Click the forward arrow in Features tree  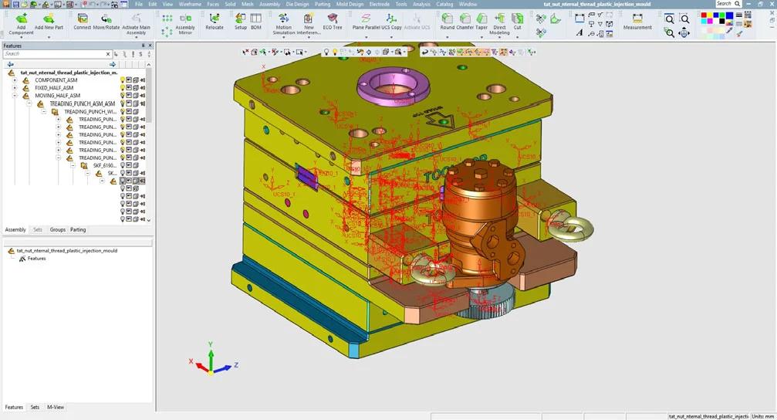point(113,64)
